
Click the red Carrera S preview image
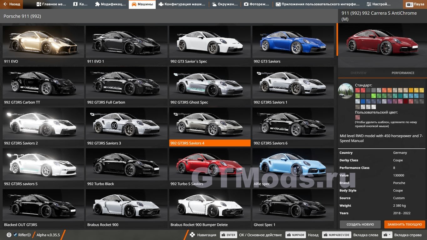[x=382, y=46]
